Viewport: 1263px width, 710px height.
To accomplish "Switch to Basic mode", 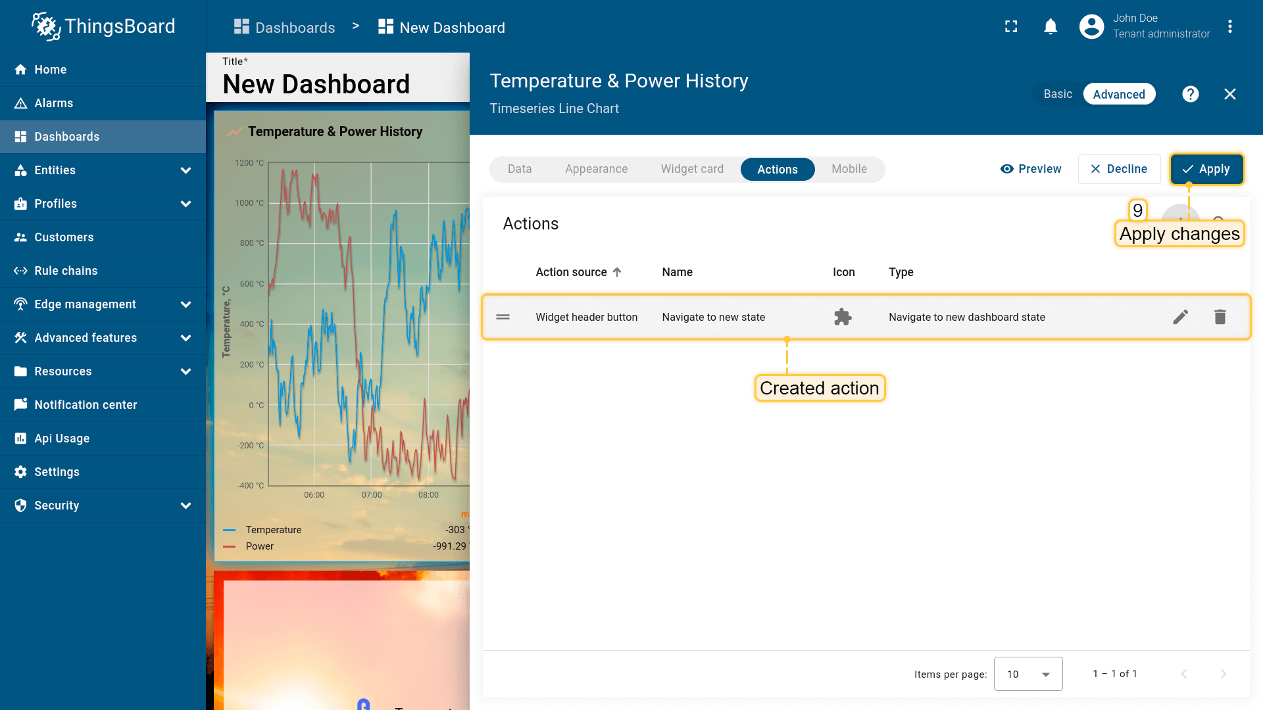I will (x=1057, y=94).
